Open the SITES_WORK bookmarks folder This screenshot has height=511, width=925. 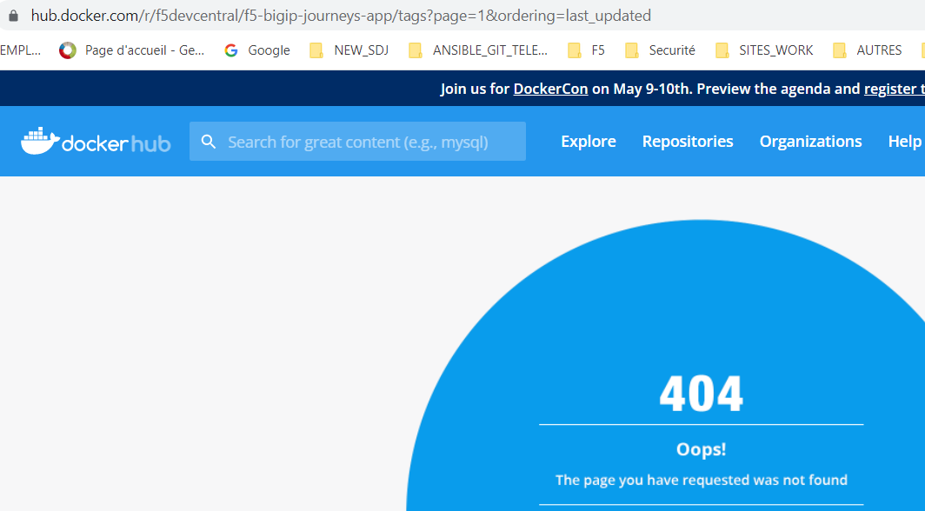[722, 50]
